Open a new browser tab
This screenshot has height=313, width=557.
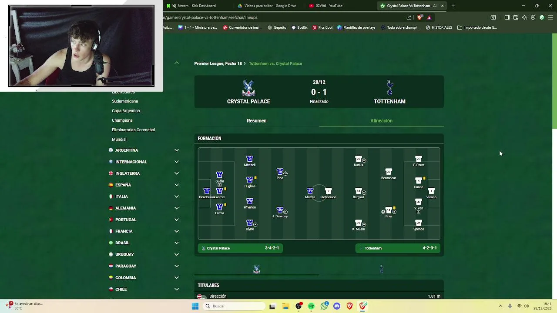(x=453, y=6)
